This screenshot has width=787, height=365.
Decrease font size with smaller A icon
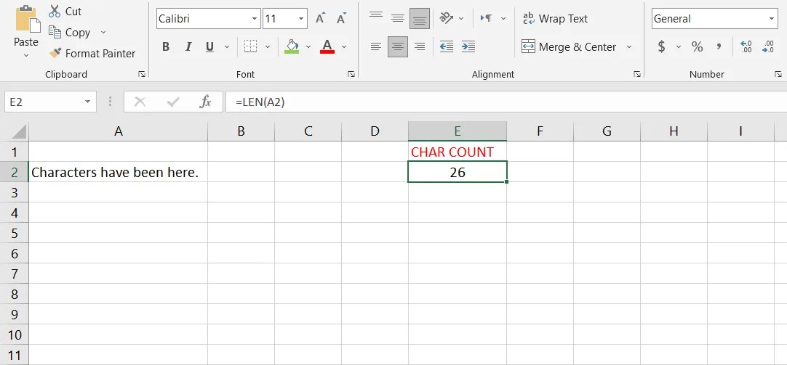(x=341, y=19)
